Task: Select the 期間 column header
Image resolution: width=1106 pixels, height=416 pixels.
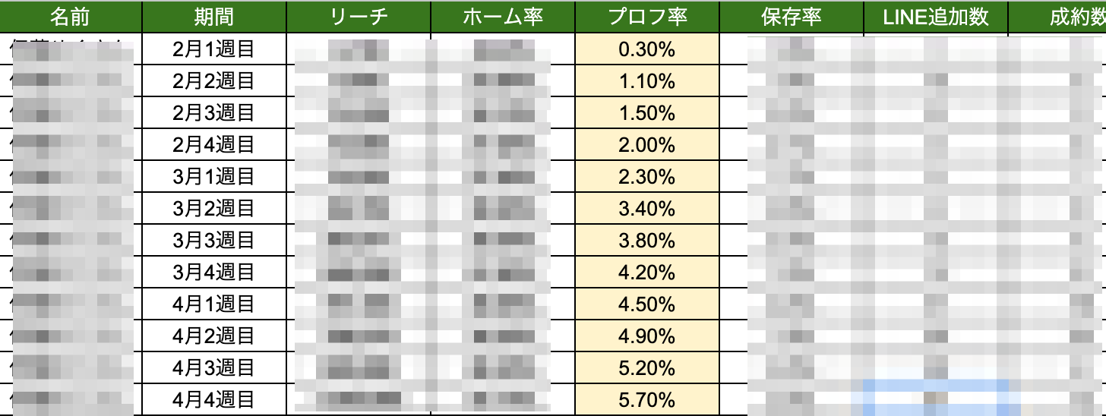Action: (x=214, y=17)
